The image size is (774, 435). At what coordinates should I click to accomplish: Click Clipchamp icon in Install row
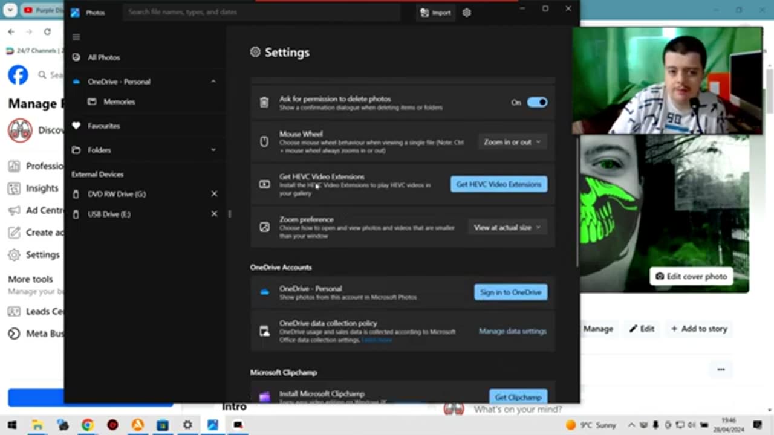point(264,397)
